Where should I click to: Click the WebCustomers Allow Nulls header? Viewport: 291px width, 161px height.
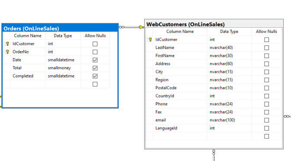[266, 32]
